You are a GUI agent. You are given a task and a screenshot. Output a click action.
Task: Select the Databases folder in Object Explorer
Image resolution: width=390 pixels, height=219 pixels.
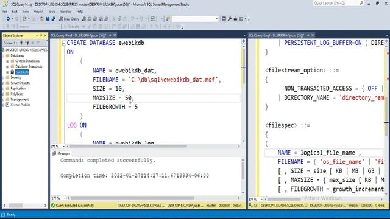18,55
